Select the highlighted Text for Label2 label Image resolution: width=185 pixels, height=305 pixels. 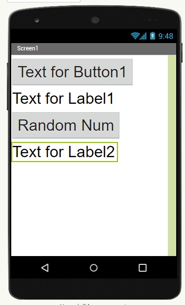tap(65, 152)
